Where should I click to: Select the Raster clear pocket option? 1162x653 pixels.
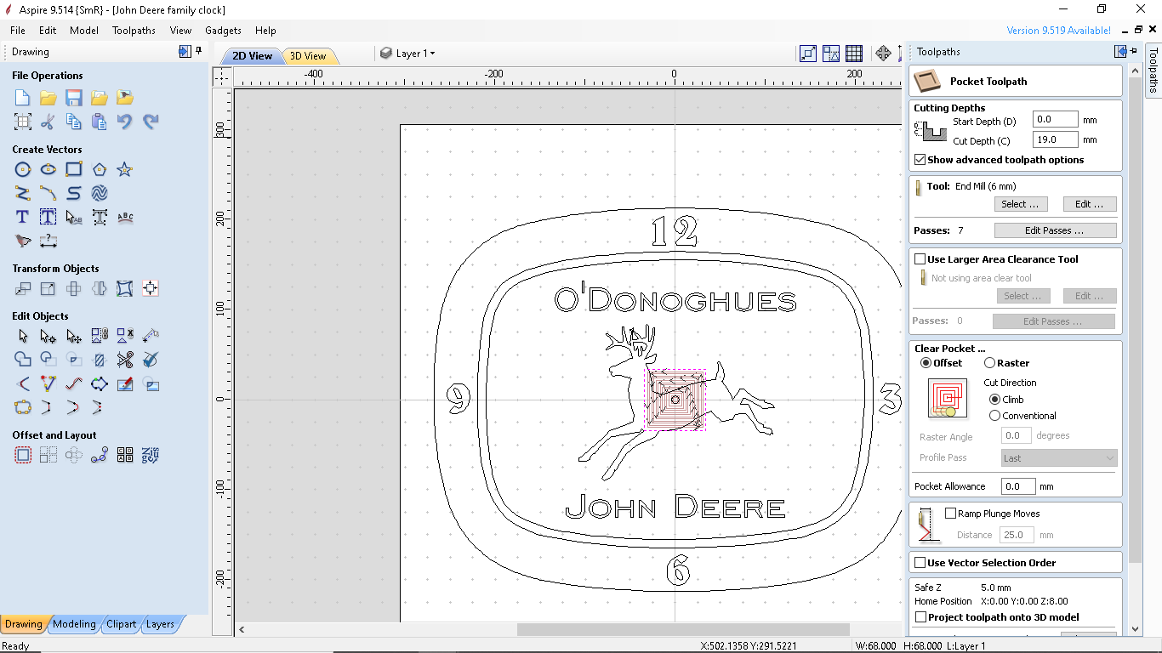click(989, 362)
